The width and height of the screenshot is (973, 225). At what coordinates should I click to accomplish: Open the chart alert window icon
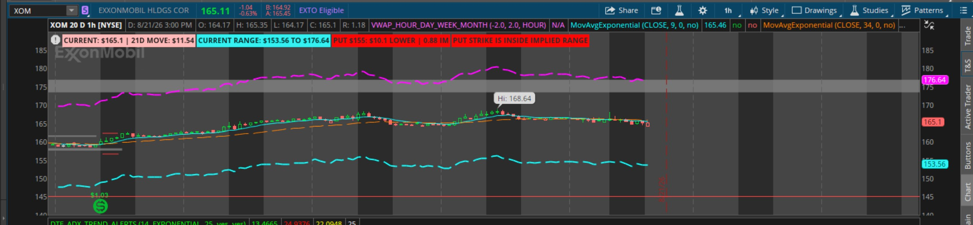[x=656, y=10]
